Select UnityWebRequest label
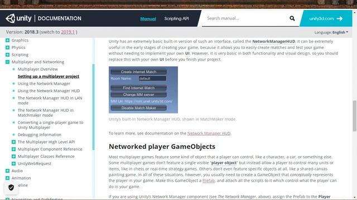 pyautogui.click(x=35, y=163)
